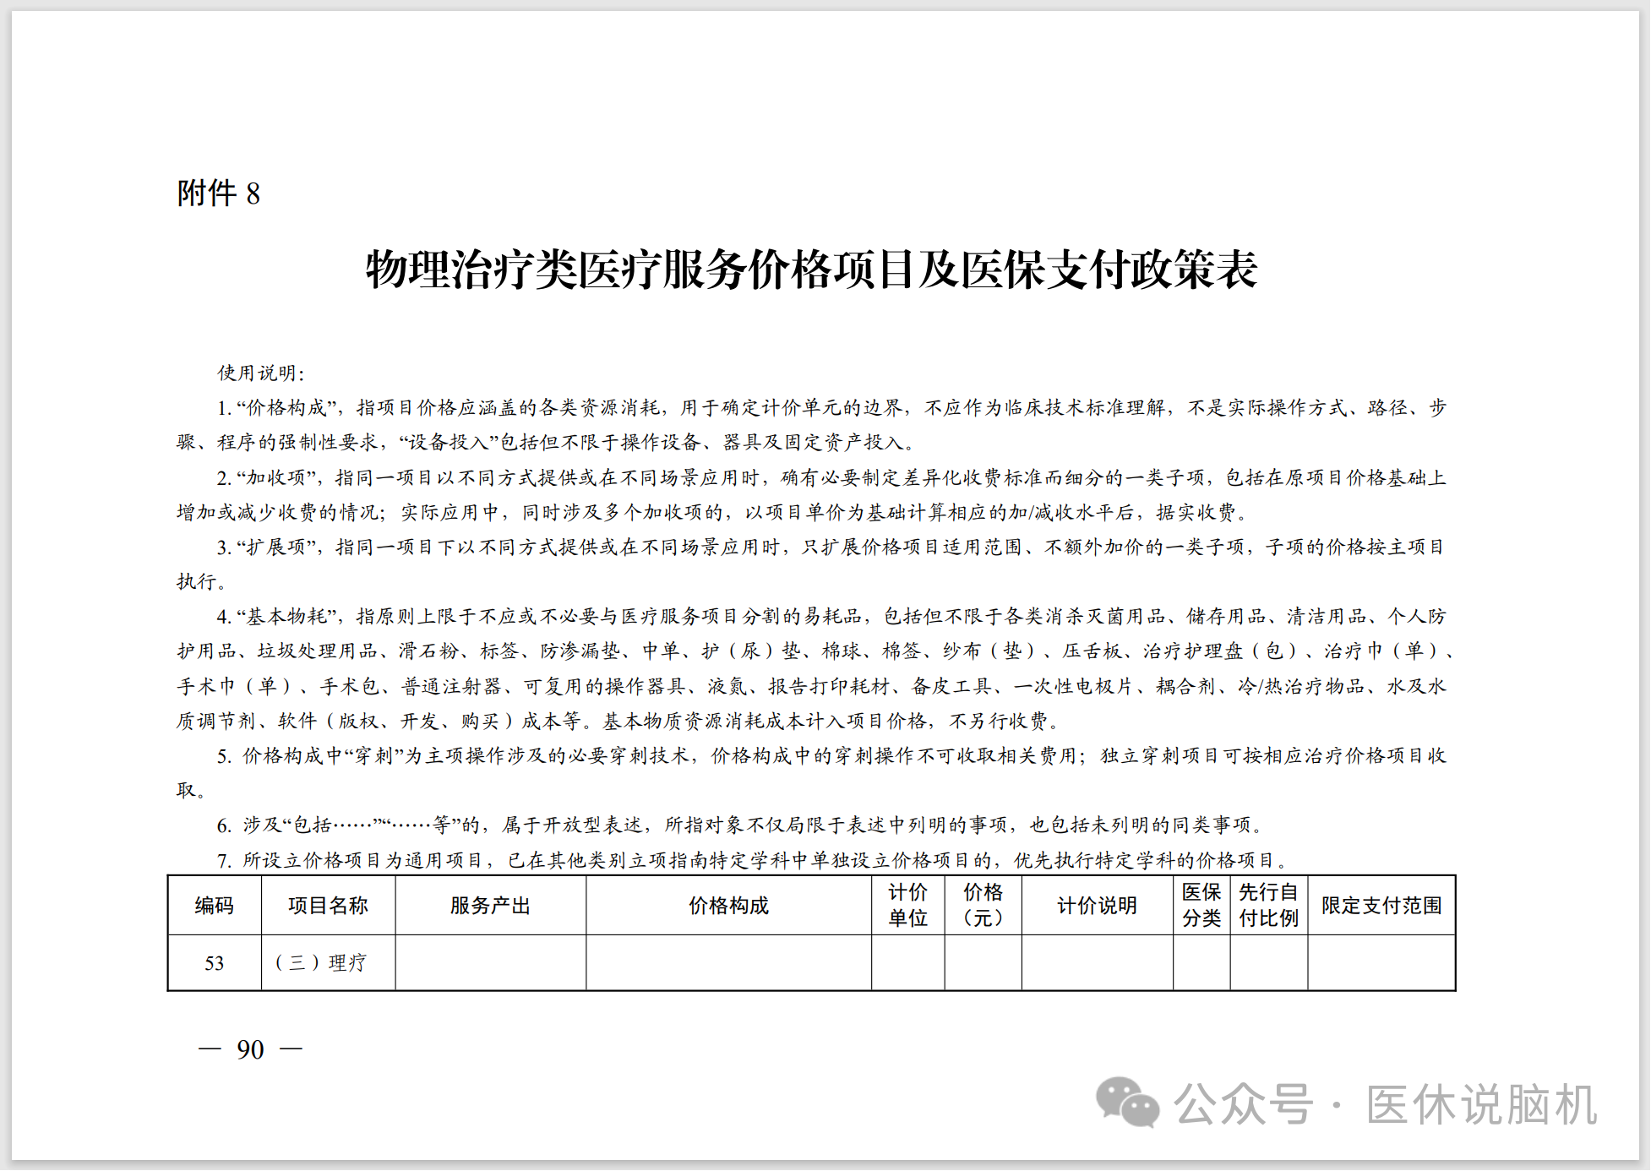The image size is (1651, 1171).
Task: Select the 价格构成 column header
Action: point(728,906)
